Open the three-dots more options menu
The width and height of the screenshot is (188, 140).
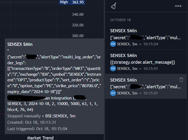[178, 6]
